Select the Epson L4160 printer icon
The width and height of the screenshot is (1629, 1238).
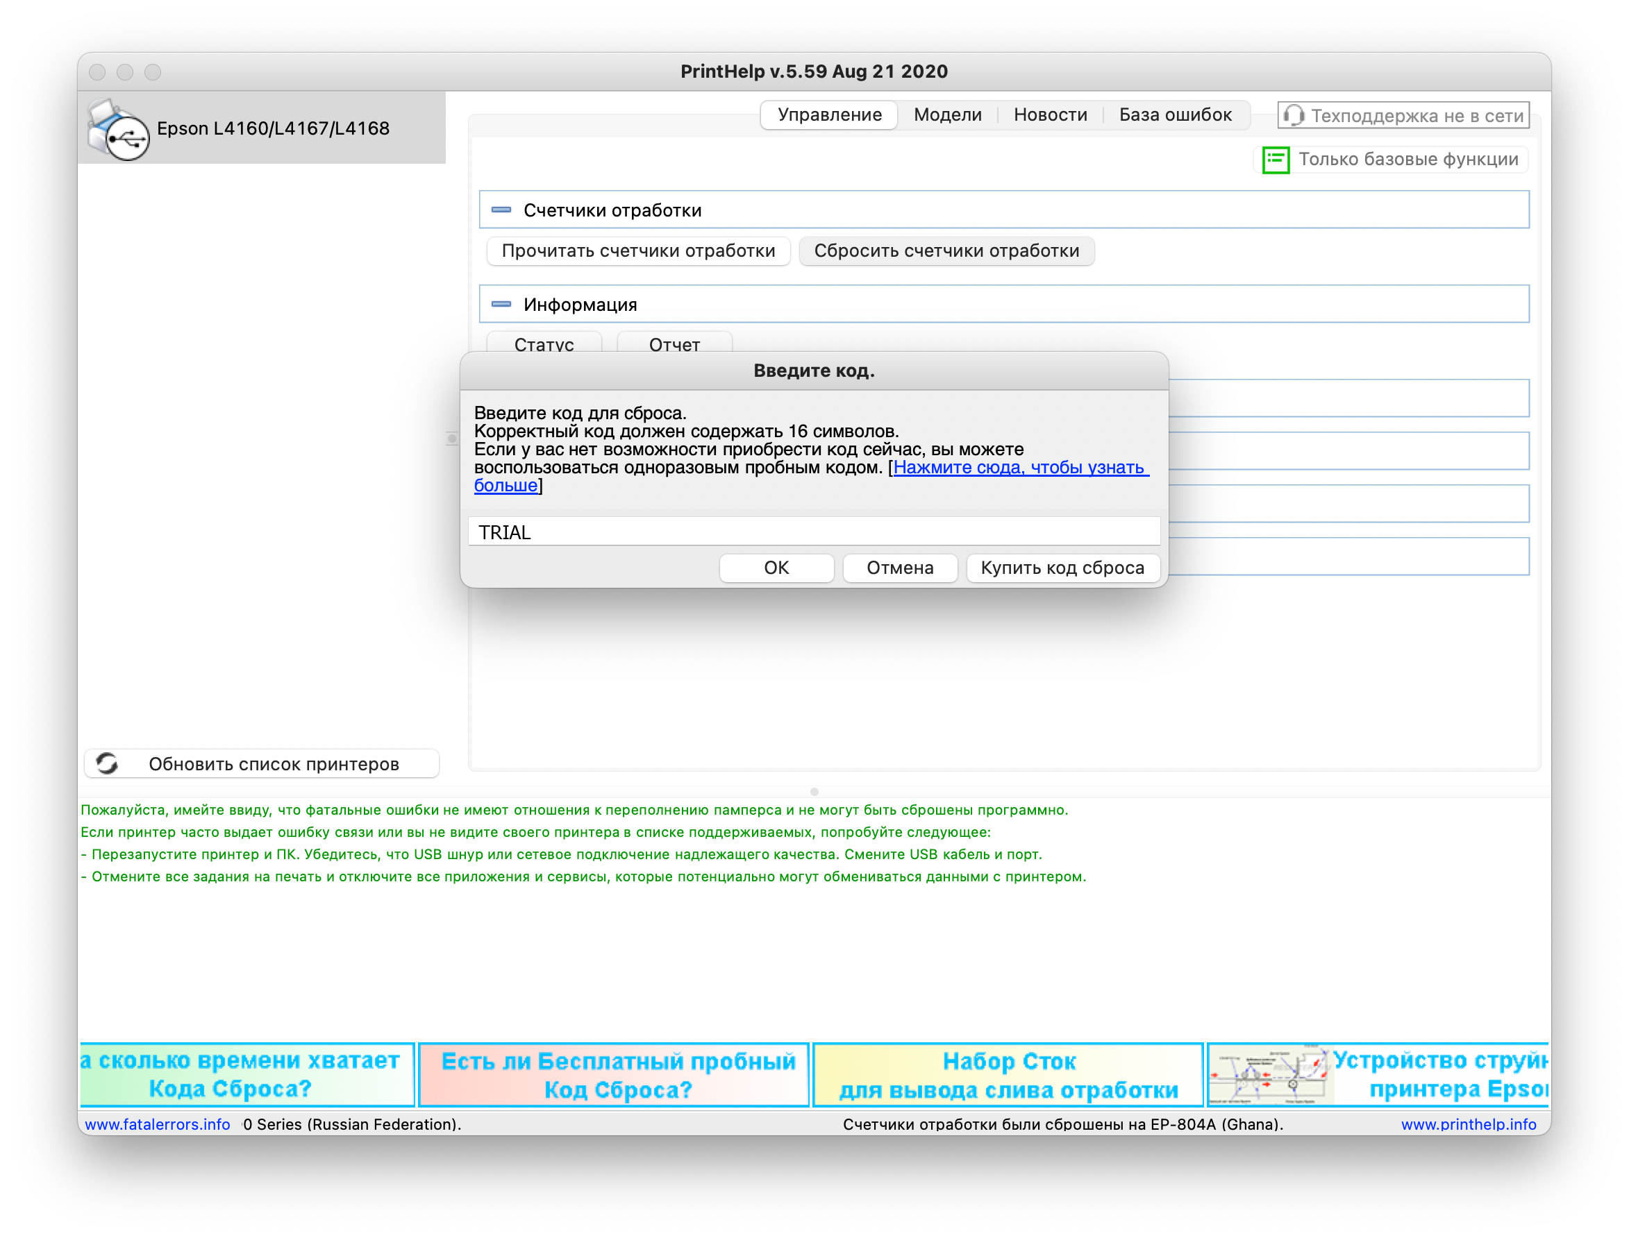118,129
